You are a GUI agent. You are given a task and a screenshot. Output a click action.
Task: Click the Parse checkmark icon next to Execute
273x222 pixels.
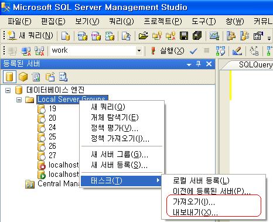193,51
